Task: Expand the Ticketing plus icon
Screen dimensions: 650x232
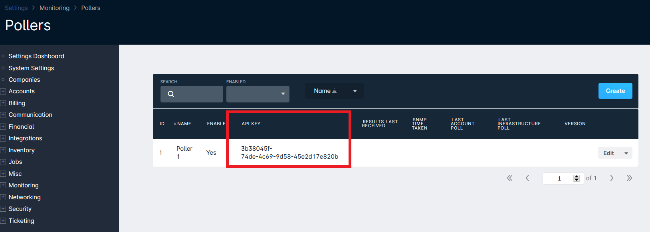Action: pyautogui.click(x=3, y=220)
